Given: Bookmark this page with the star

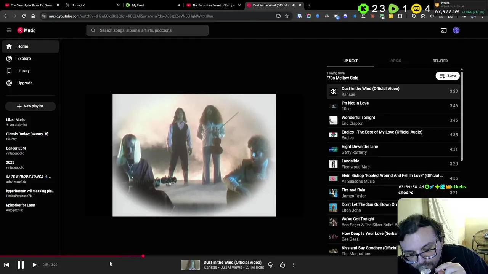Looking at the screenshot, I should click(287, 16).
